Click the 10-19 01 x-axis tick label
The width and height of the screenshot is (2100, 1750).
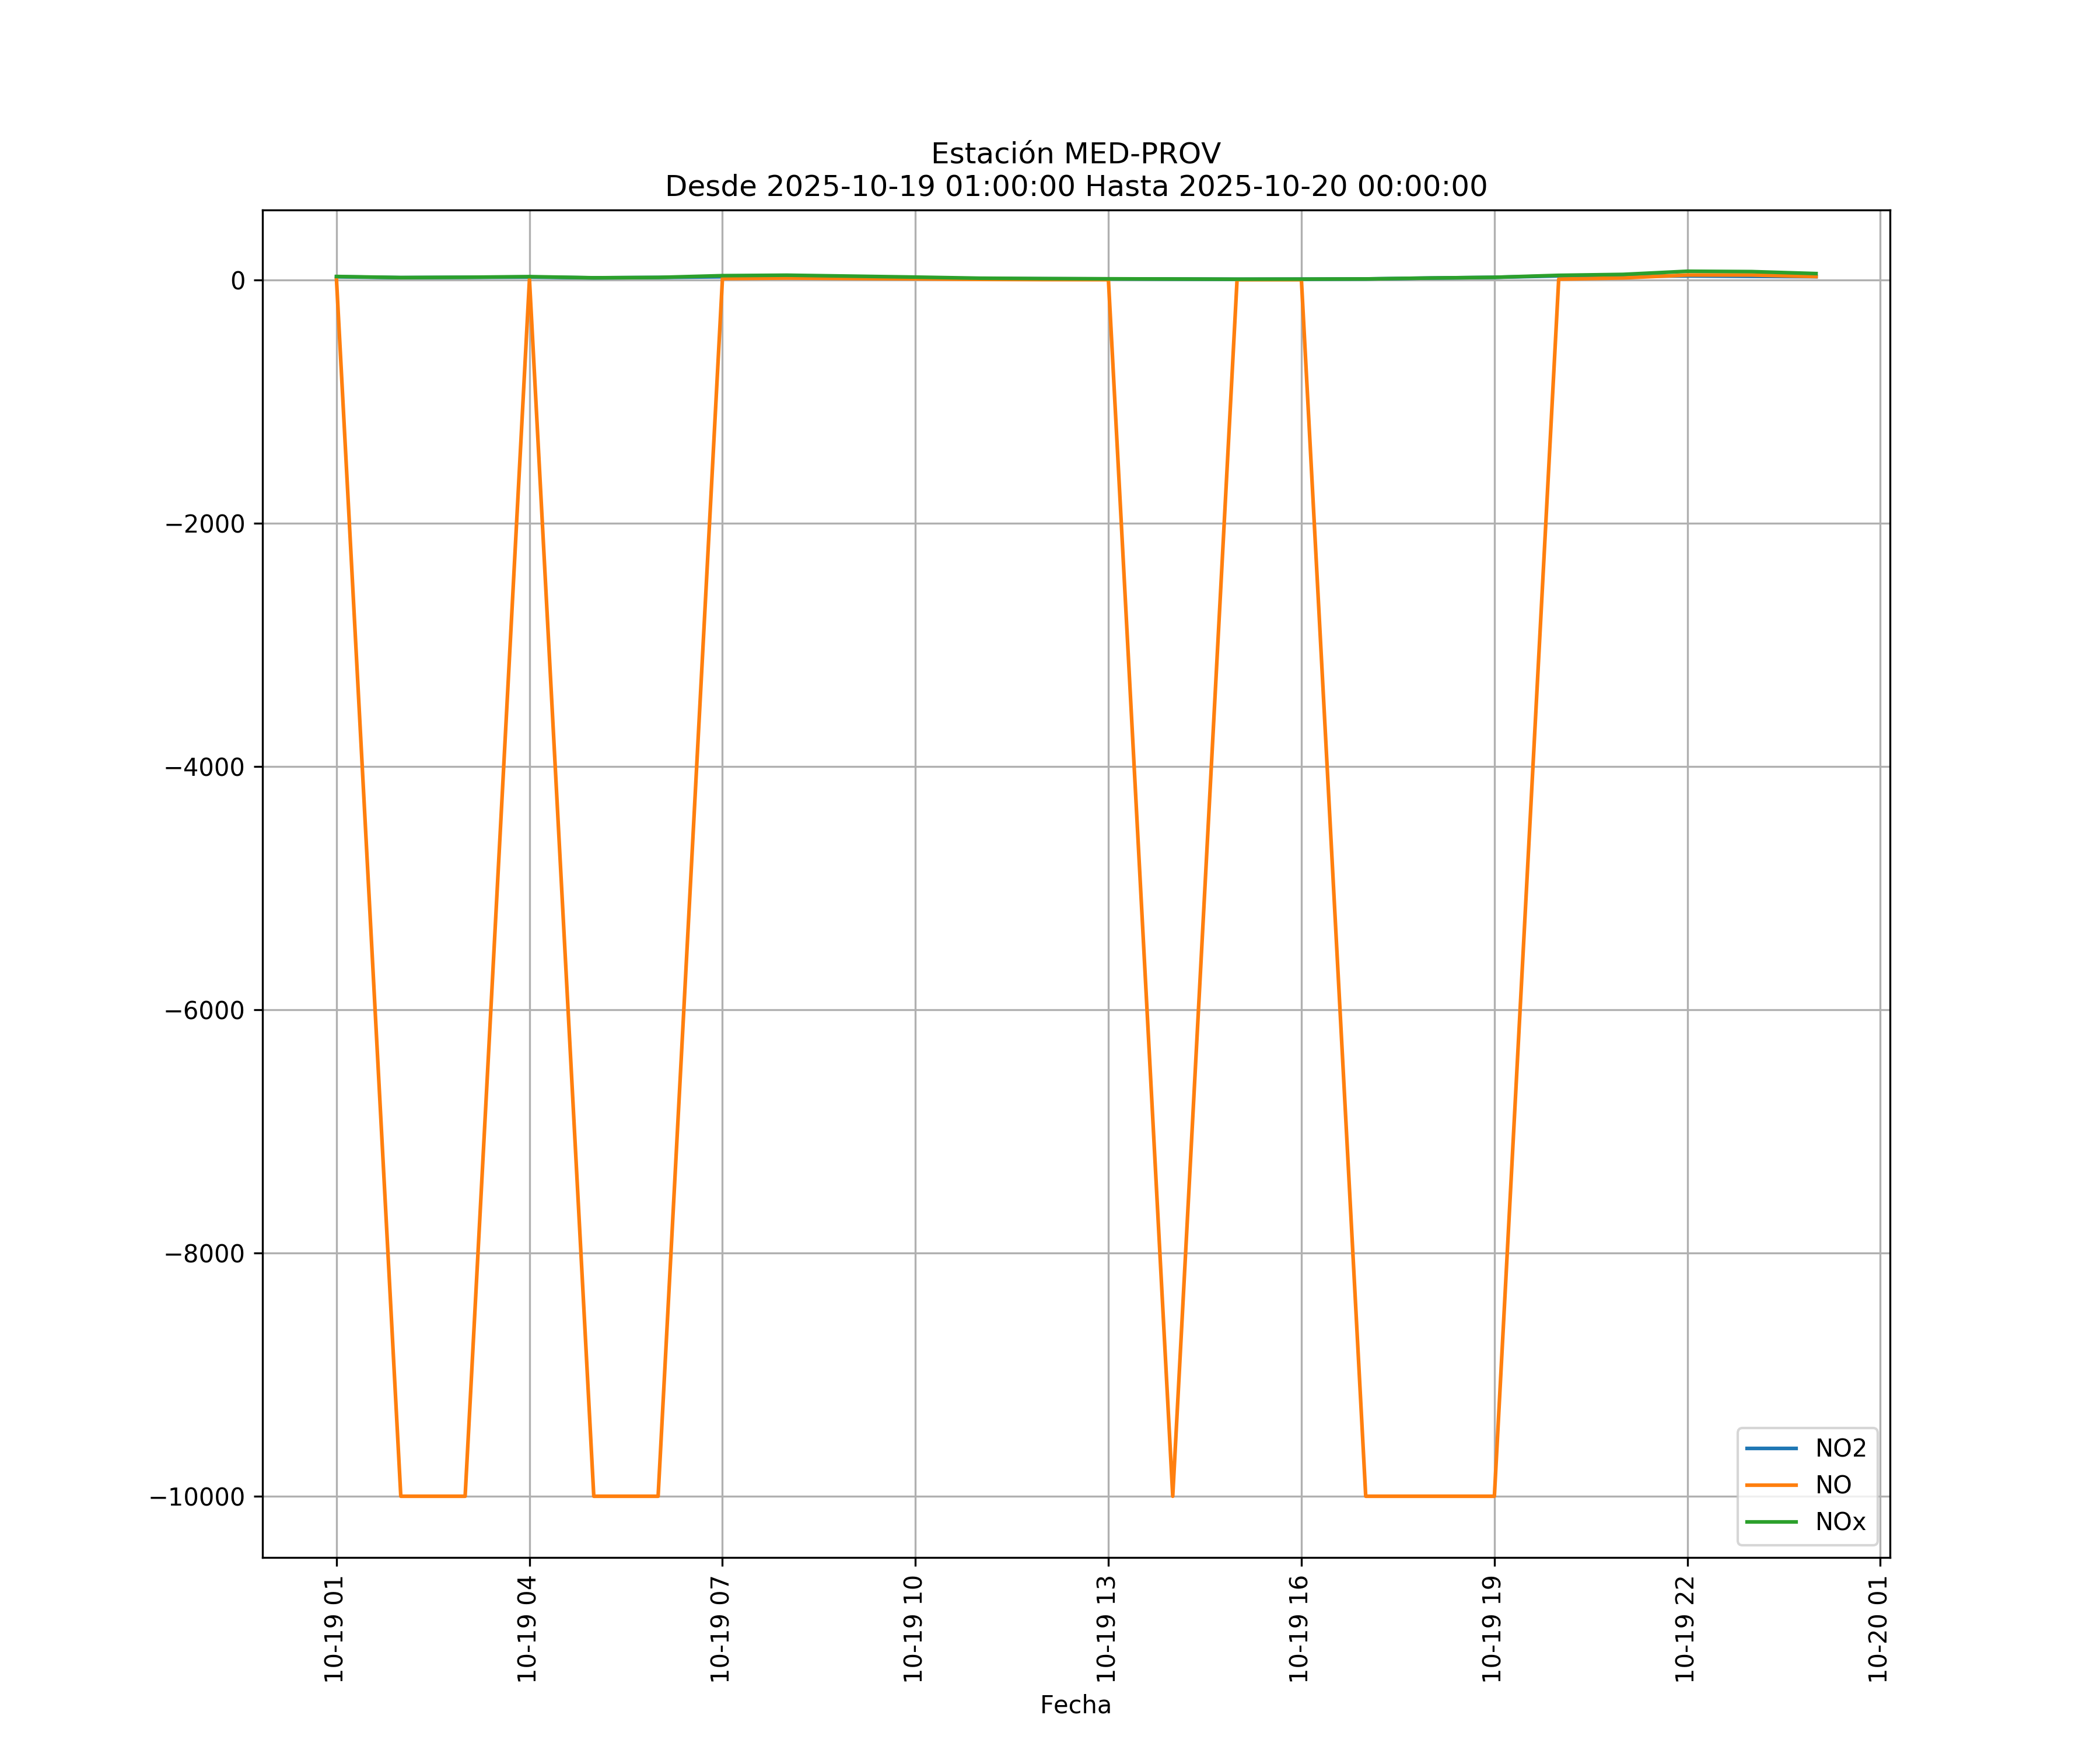334,1629
